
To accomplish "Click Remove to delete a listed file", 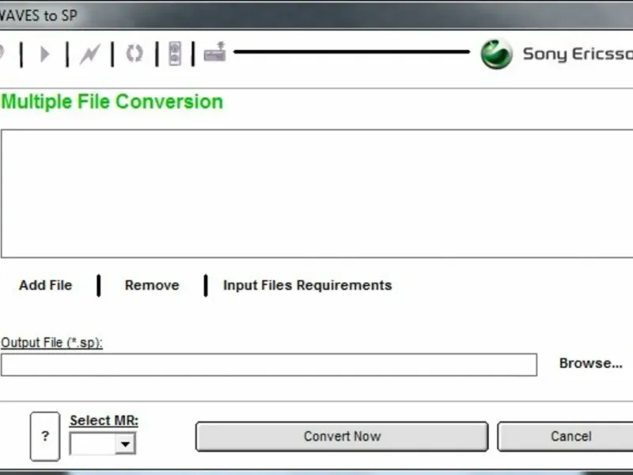I will coord(152,285).
